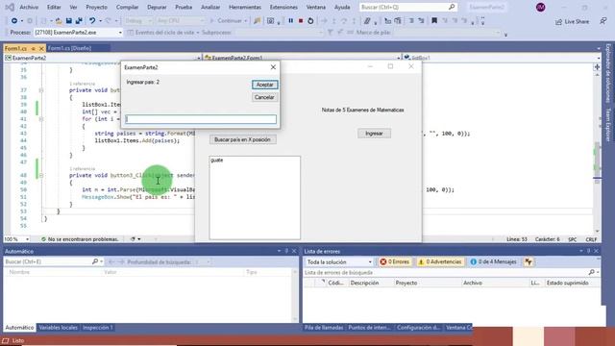Click Cancelar in the input dialog
The image size is (615, 346).
click(x=264, y=97)
